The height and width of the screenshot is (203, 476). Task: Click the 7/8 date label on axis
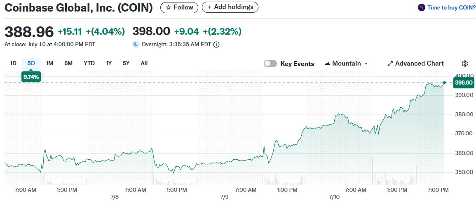(115, 197)
